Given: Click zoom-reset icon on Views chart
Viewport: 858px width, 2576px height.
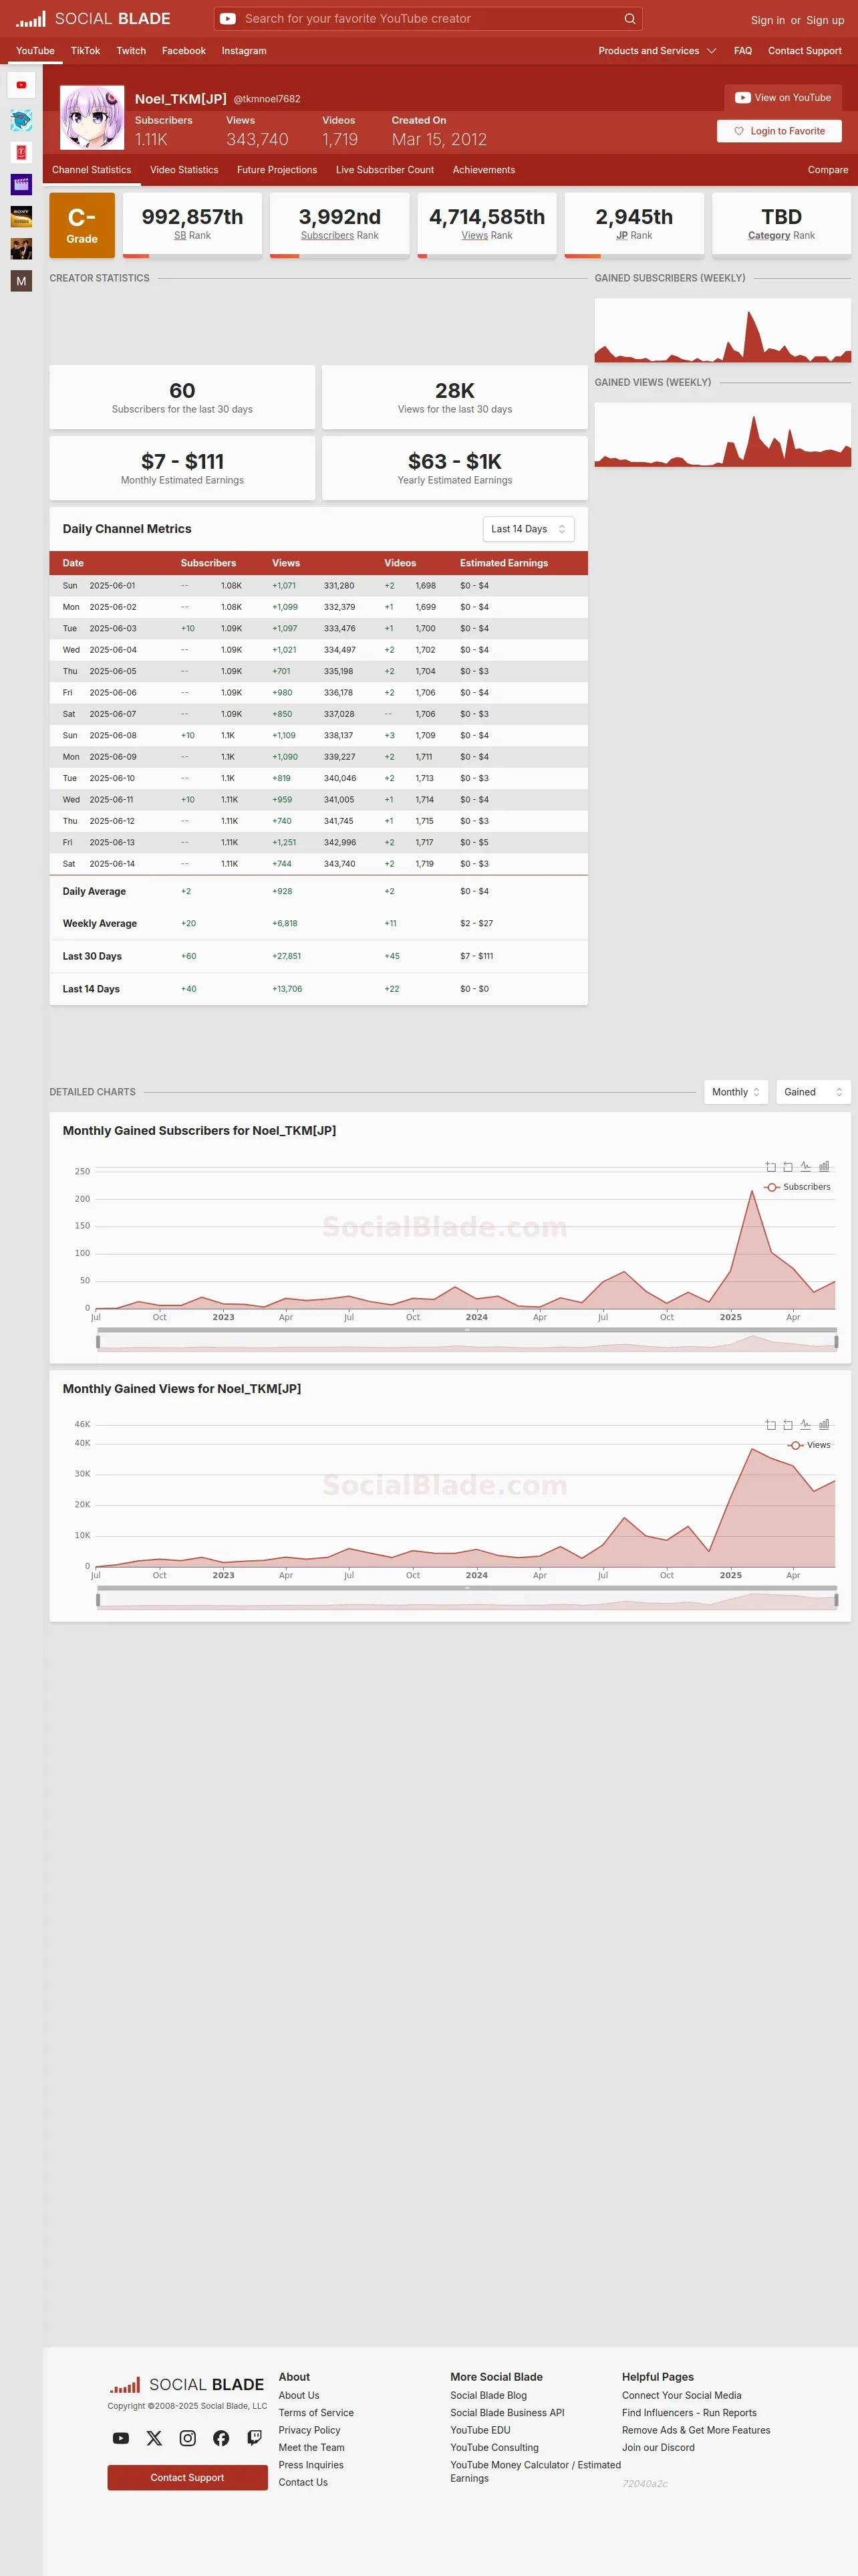Looking at the screenshot, I should [788, 1425].
